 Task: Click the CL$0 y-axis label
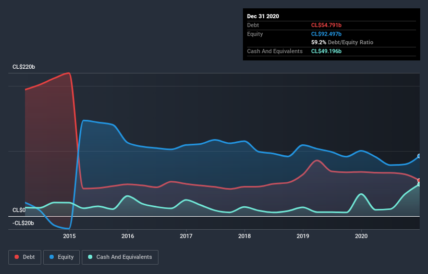coord(19,210)
